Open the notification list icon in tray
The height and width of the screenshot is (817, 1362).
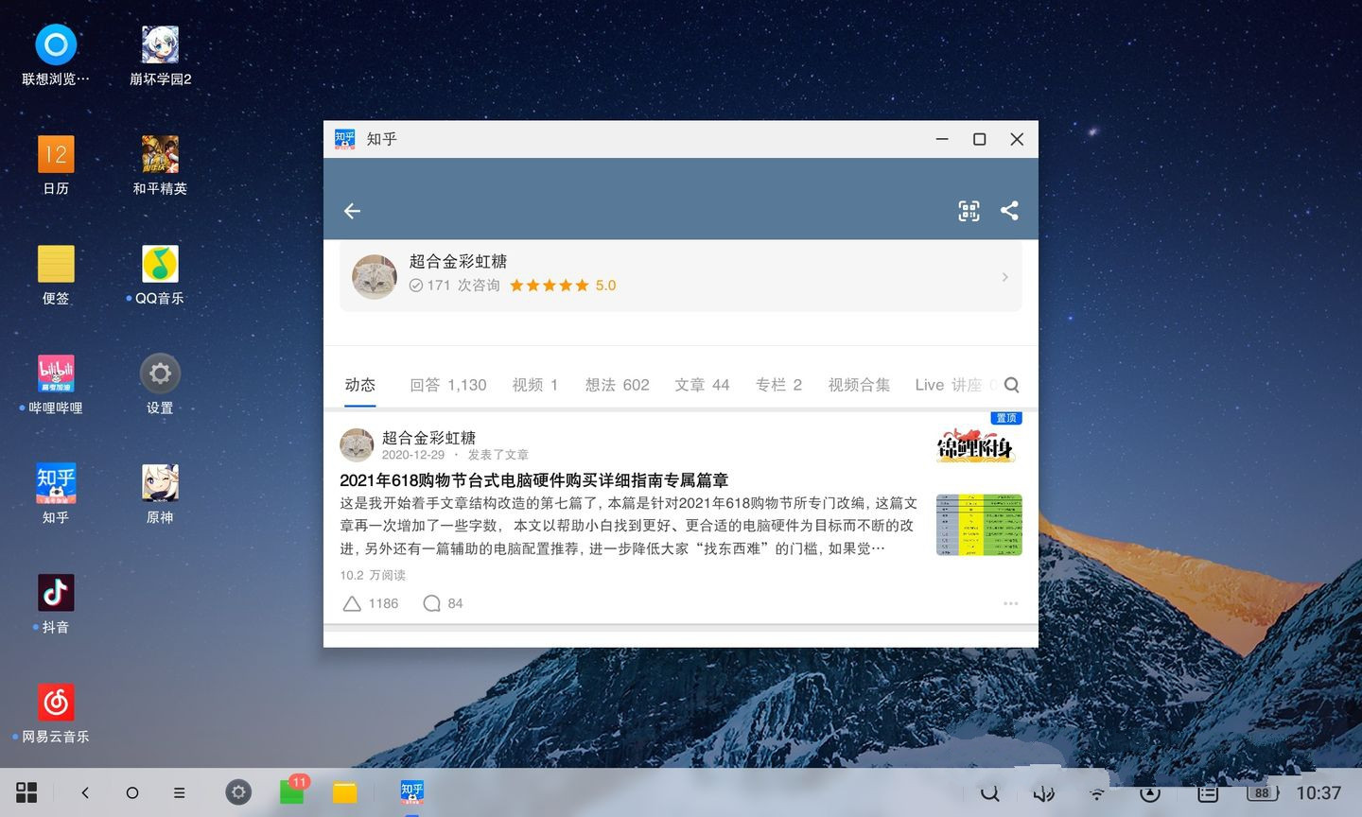pos(1207,793)
